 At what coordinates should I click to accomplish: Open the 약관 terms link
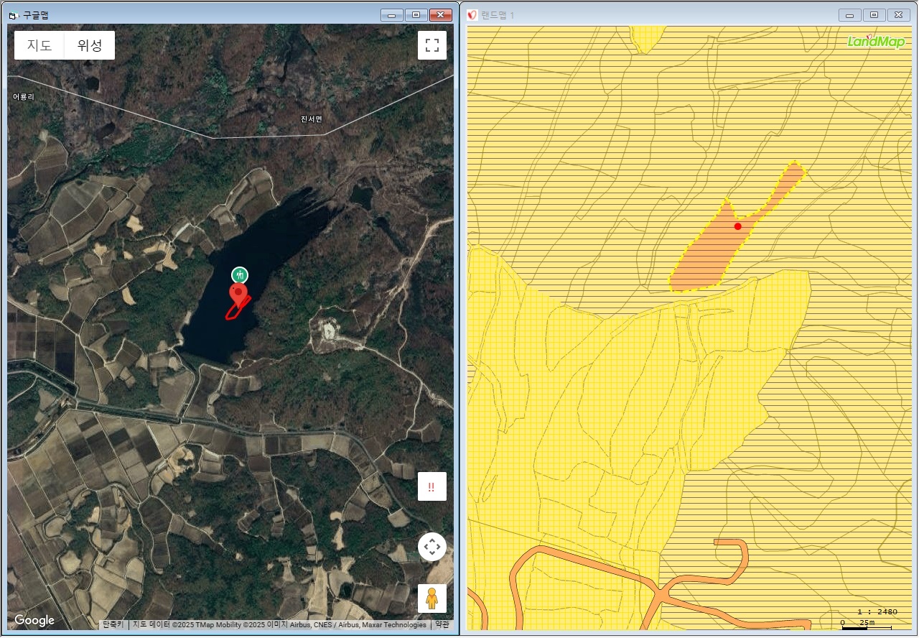pos(442,624)
